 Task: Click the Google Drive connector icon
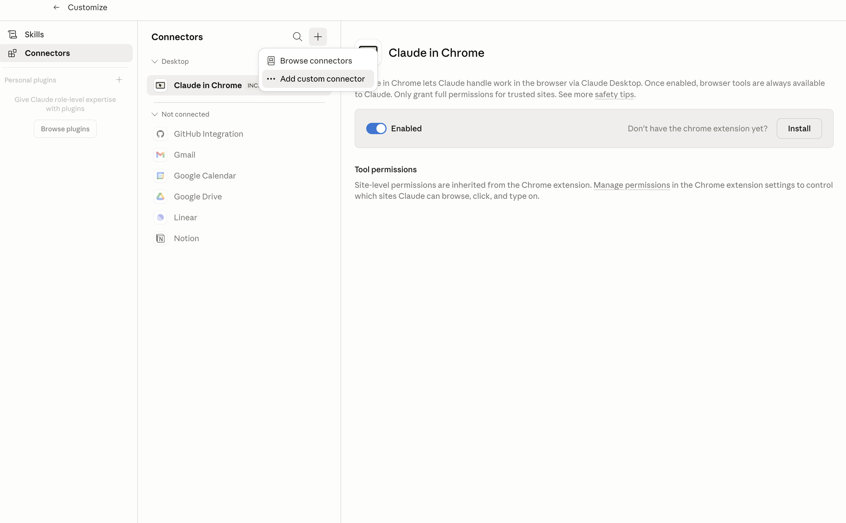(x=160, y=197)
